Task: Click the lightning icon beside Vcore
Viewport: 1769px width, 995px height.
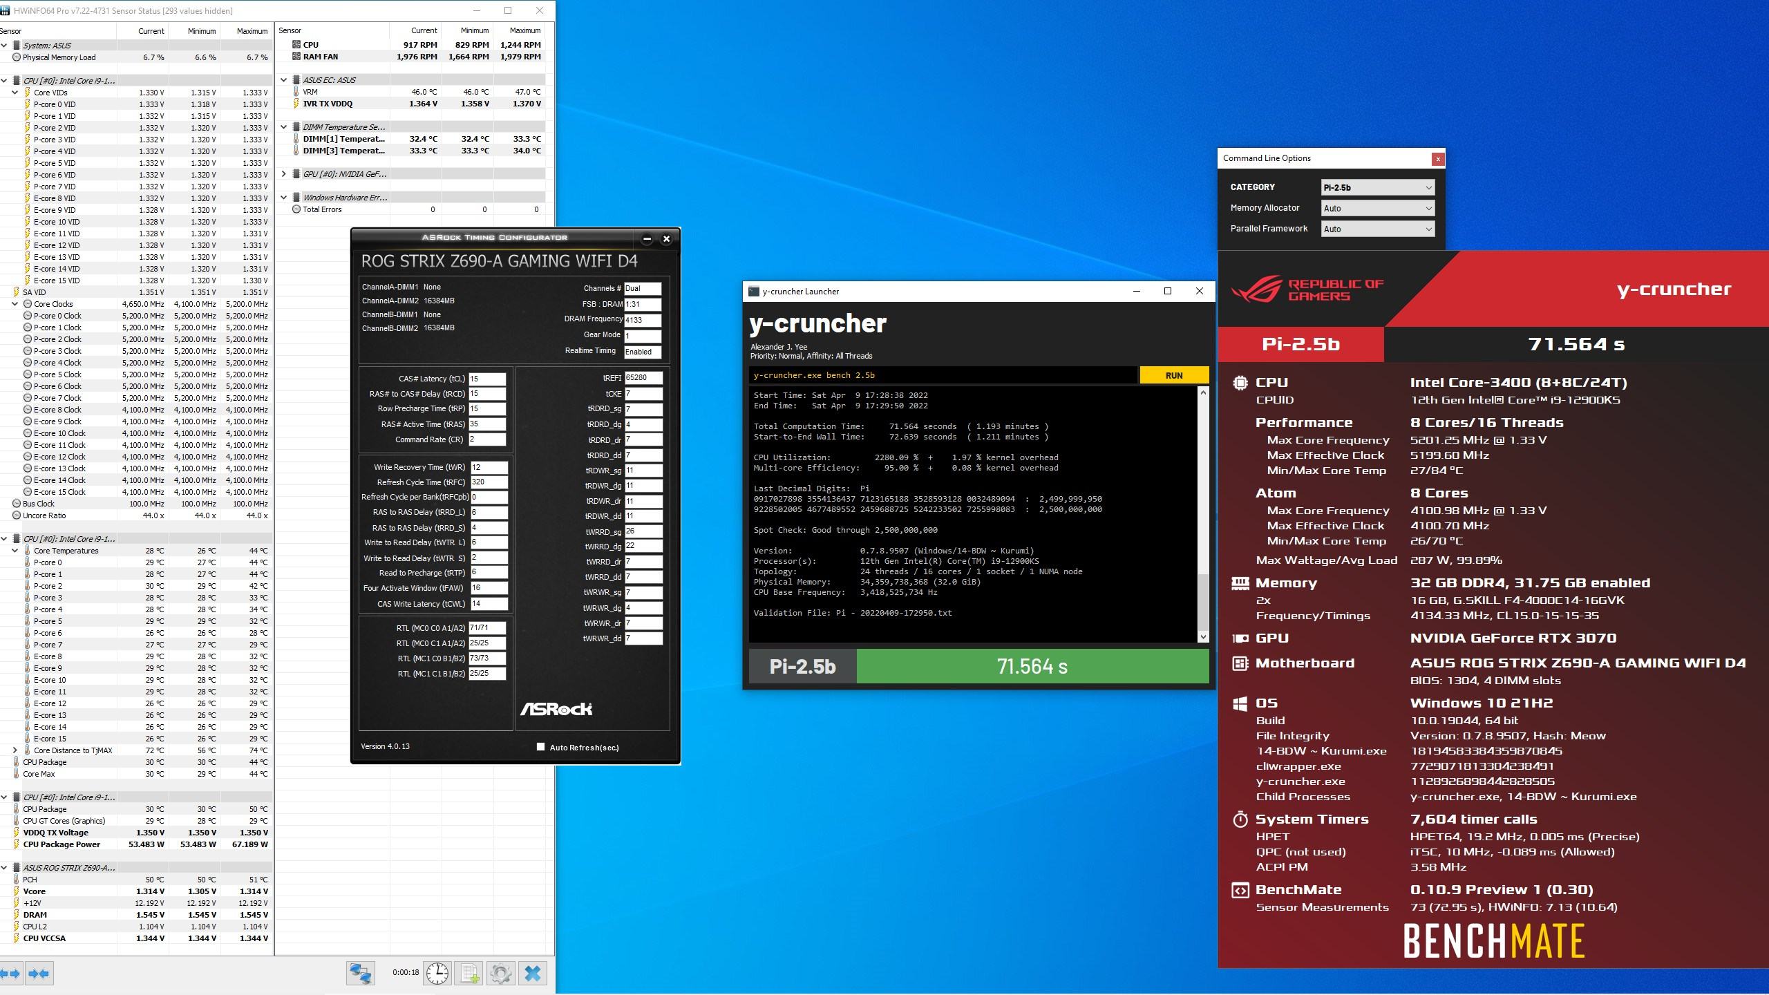Action: 17,891
